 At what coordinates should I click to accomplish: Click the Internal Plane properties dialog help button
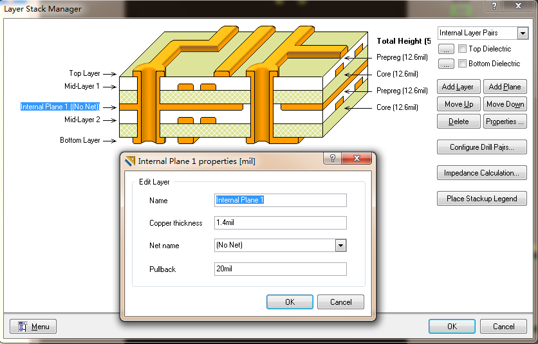click(x=333, y=158)
